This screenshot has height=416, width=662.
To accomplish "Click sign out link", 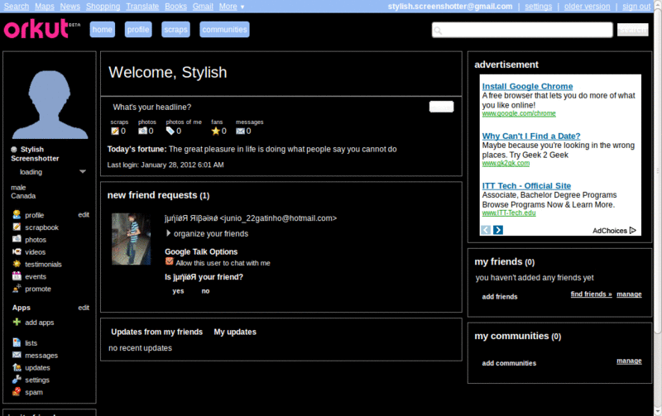I will pyautogui.click(x=636, y=7).
